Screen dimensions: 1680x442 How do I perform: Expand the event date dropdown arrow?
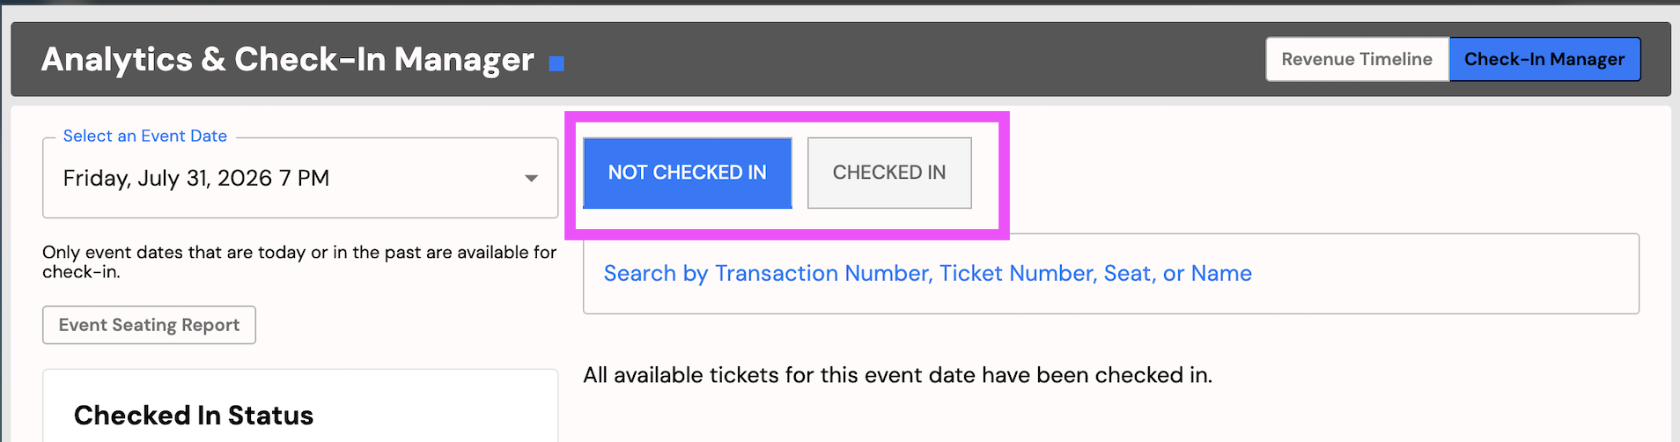click(531, 179)
